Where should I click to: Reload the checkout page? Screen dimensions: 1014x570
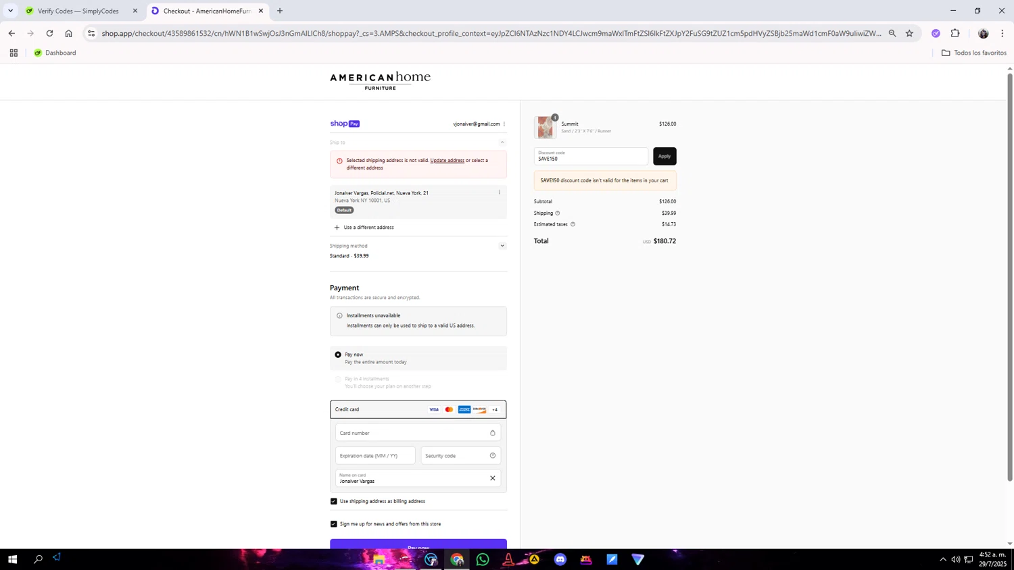[x=49, y=33]
